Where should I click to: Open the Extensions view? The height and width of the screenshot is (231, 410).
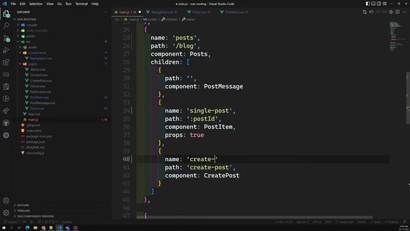click(6, 62)
